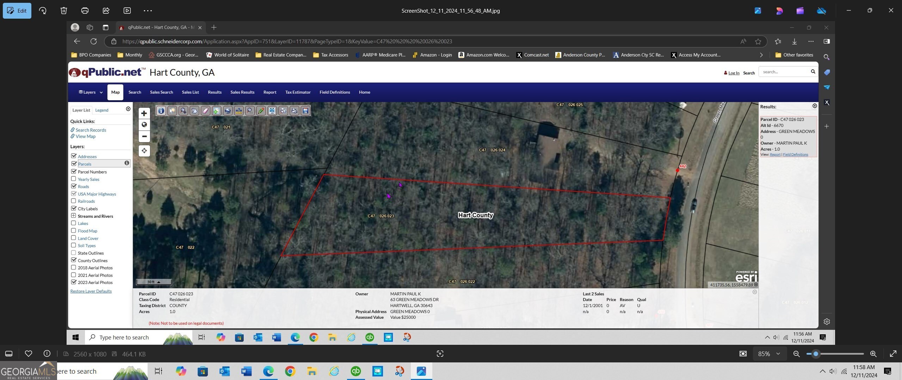Choose the green pencil draw tool
Screen dimensions: 902x380
[261, 111]
